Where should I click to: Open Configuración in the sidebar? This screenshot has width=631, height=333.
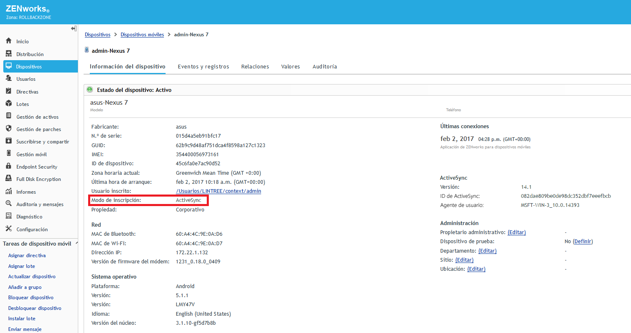(32, 230)
